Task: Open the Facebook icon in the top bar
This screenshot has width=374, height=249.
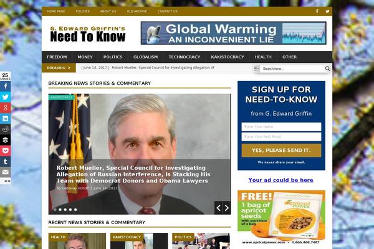Action: pos(317,11)
